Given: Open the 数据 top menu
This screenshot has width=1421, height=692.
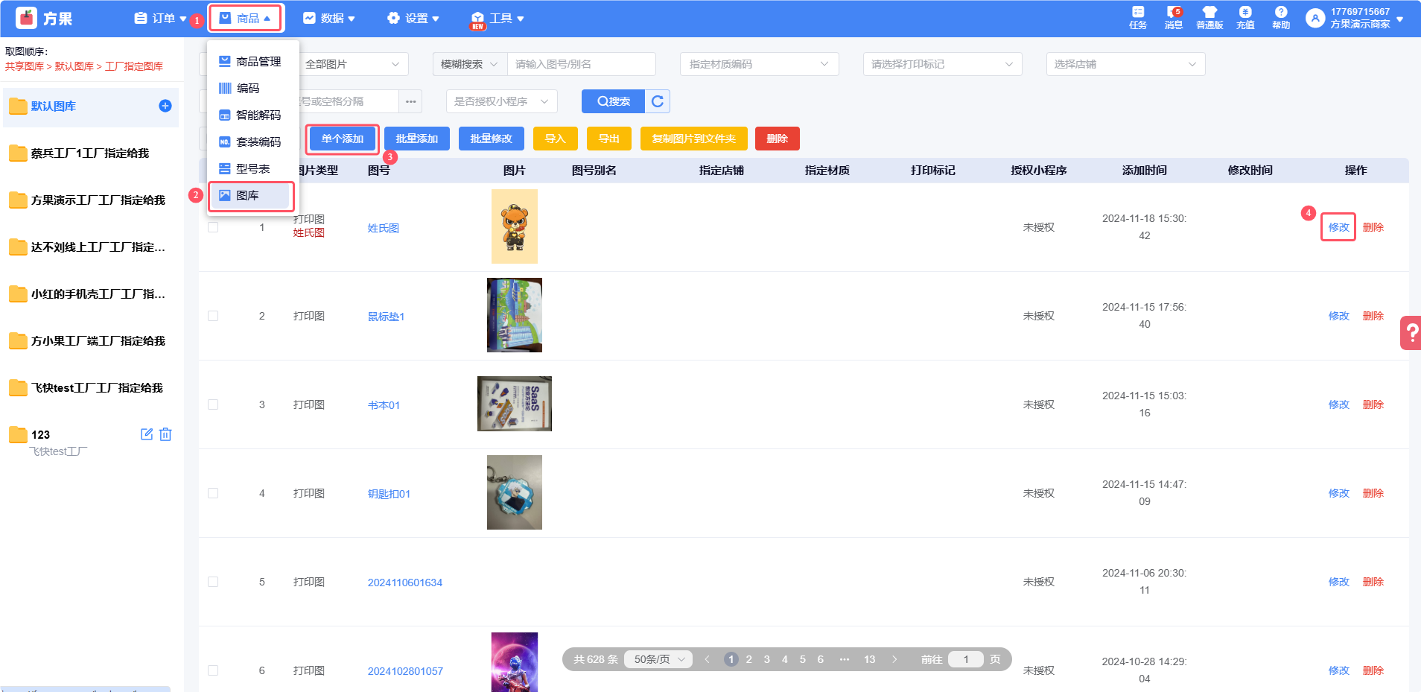Looking at the screenshot, I should [x=329, y=18].
